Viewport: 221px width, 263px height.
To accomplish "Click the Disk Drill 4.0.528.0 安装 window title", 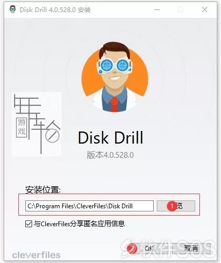I will click(55, 10).
